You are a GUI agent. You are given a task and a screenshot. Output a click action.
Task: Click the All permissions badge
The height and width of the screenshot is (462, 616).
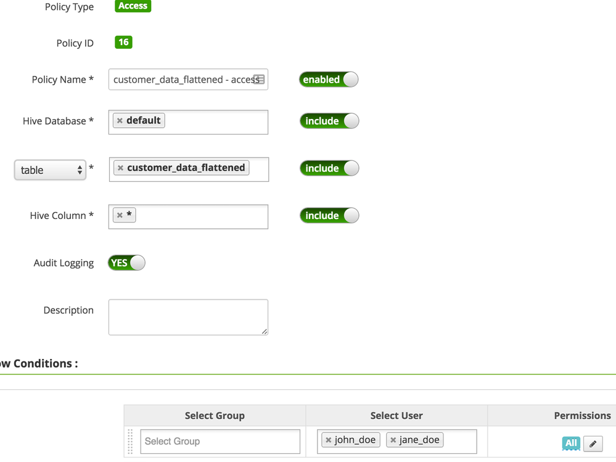click(571, 443)
